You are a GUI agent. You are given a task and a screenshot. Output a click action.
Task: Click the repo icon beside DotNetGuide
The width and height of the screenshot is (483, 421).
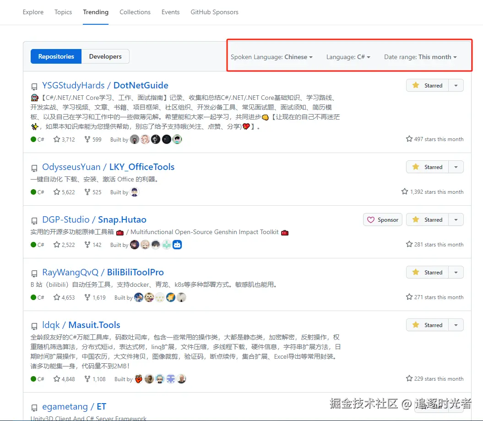[x=34, y=87]
